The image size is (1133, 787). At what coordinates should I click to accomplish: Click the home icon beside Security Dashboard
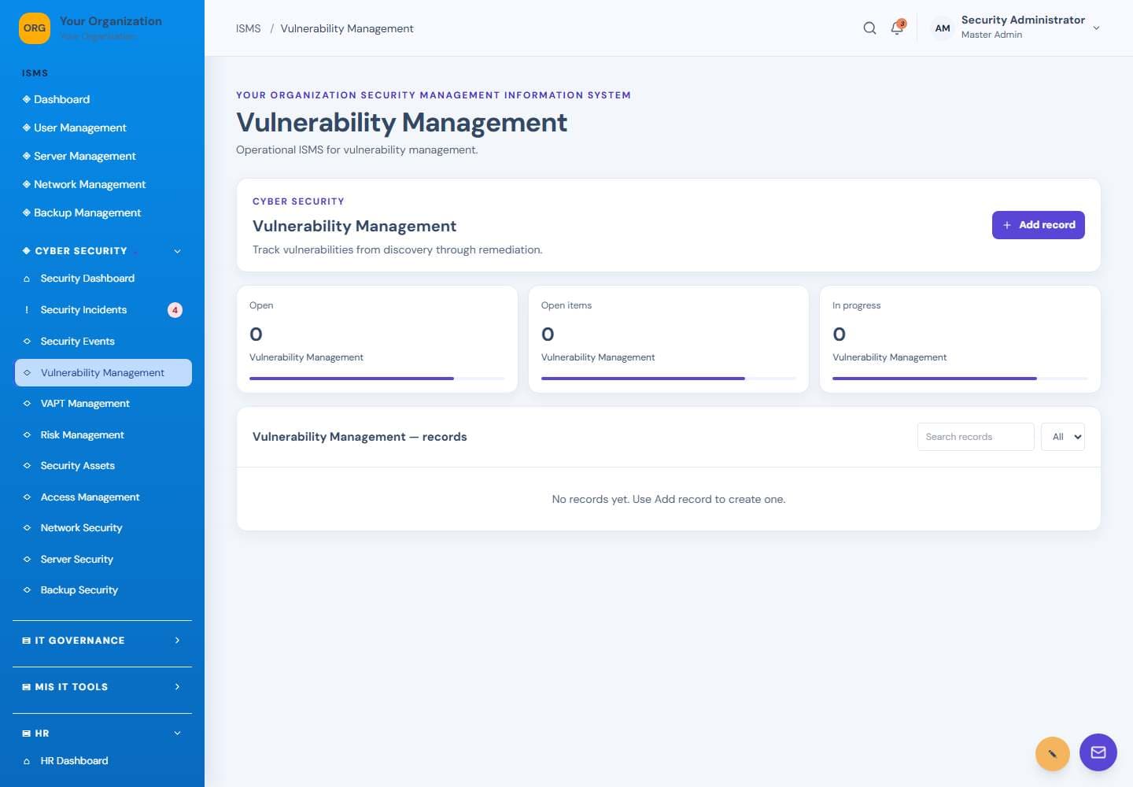click(27, 279)
